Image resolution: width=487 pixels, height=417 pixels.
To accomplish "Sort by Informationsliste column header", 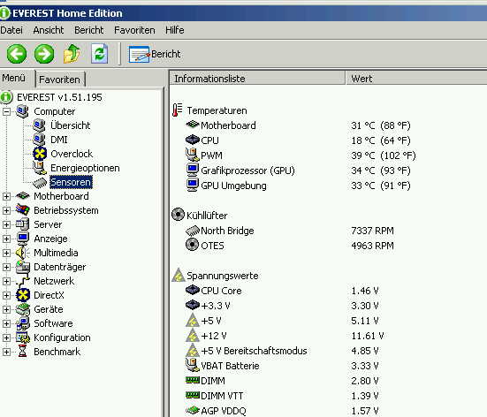I will 257,79.
